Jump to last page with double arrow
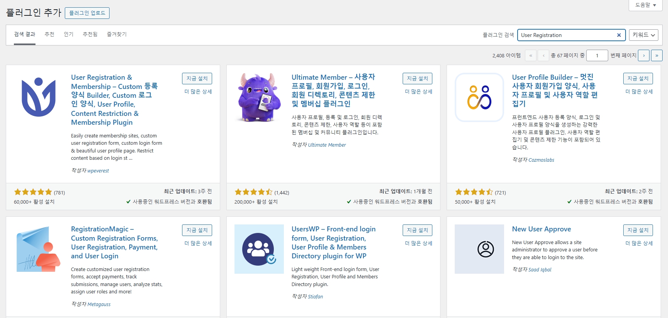The image size is (668, 318). [657, 55]
